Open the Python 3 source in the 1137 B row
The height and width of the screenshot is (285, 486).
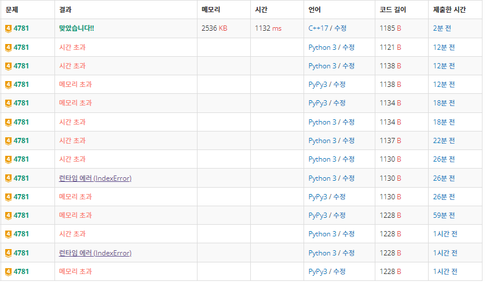pos(322,141)
